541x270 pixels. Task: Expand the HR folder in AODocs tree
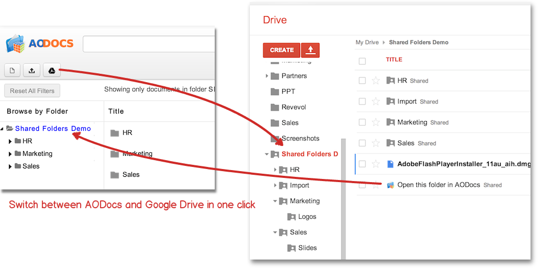click(10, 141)
